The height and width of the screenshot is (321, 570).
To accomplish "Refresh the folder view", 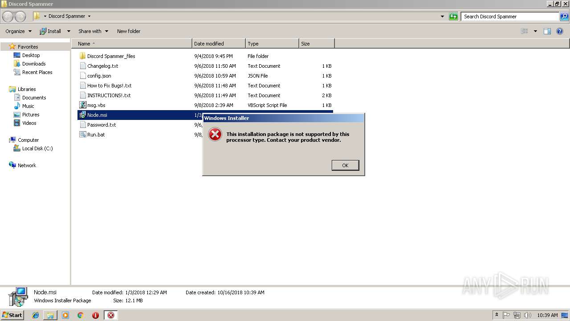I will tap(453, 16).
